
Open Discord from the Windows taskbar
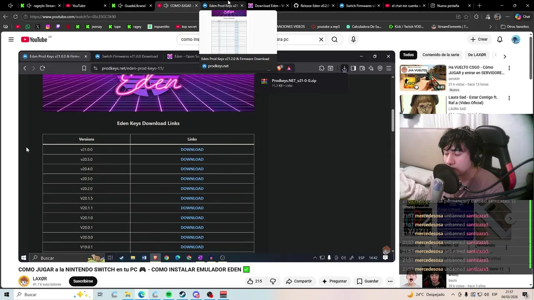(196, 295)
